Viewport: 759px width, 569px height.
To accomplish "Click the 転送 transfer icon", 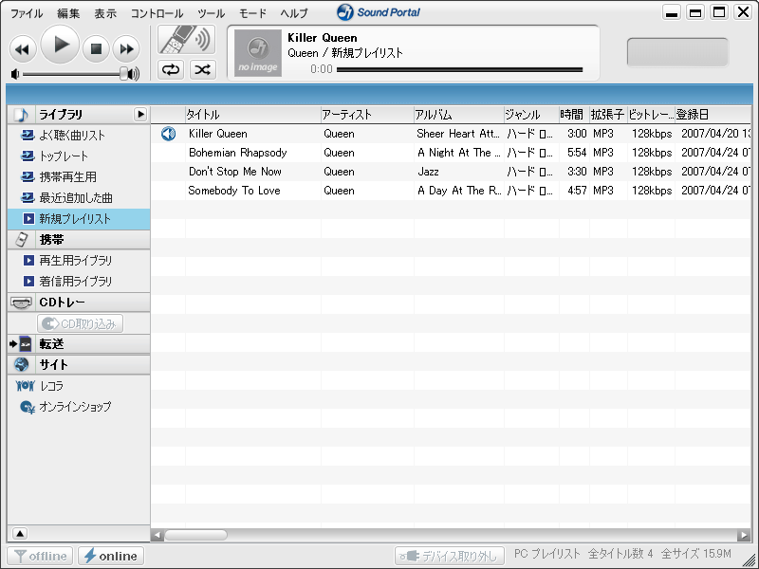I will click(21, 344).
